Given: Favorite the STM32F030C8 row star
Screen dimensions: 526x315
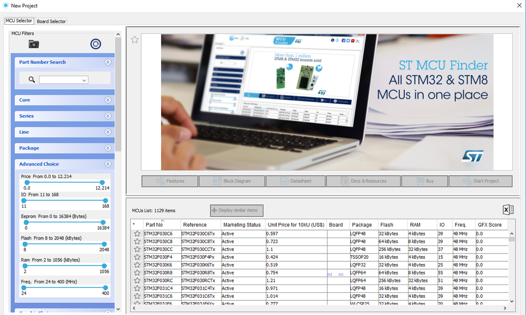Looking at the screenshot, I should 137,242.
